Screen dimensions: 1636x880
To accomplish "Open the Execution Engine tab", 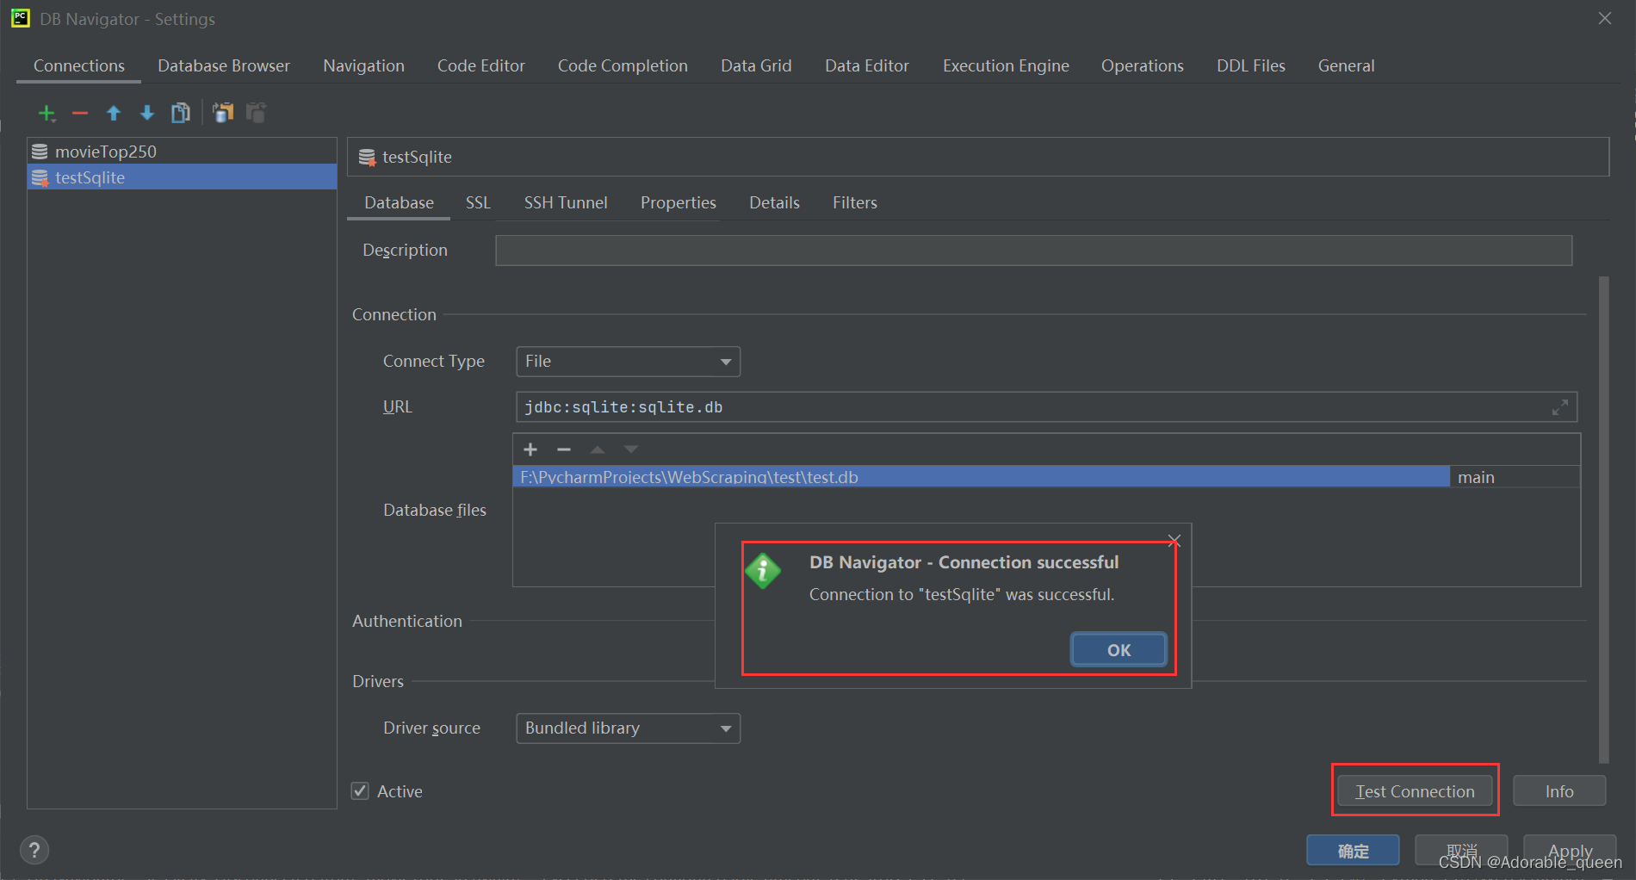I will tap(1006, 65).
